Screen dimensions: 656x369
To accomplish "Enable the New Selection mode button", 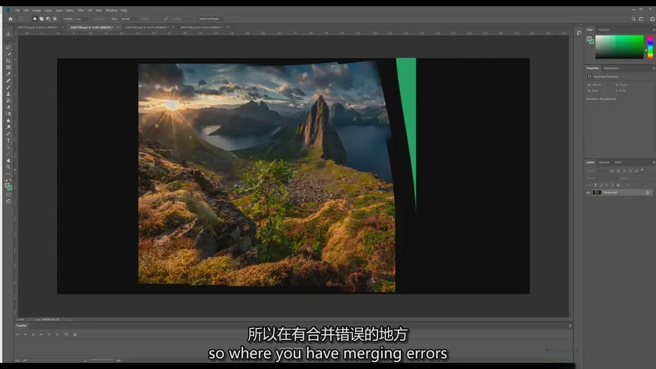I will click(x=35, y=19).
